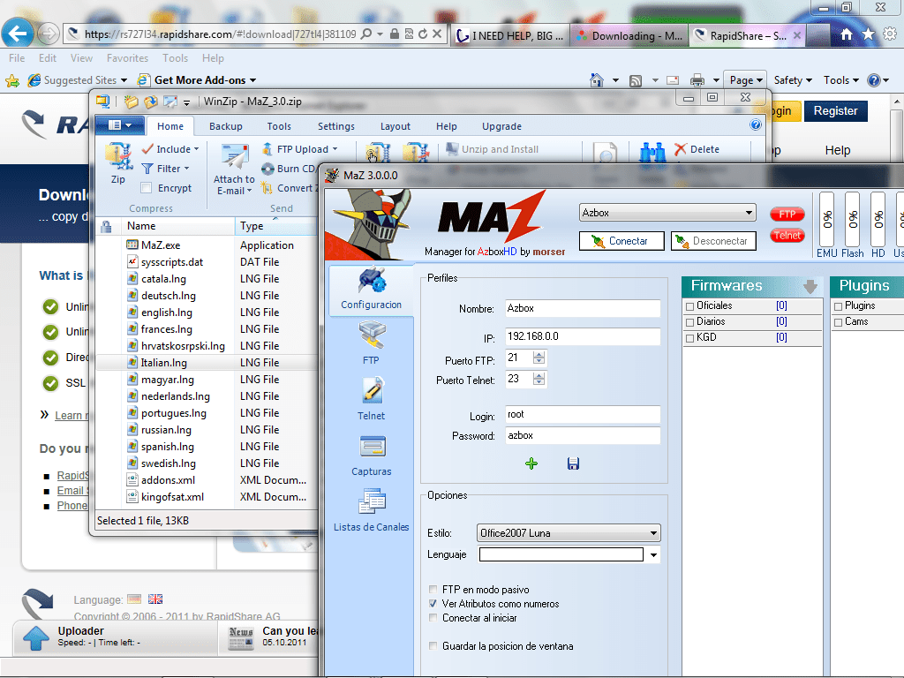
Task: Click the blue floppy save-profile icon
Action: pyautogui.click(x=573, y=463)
